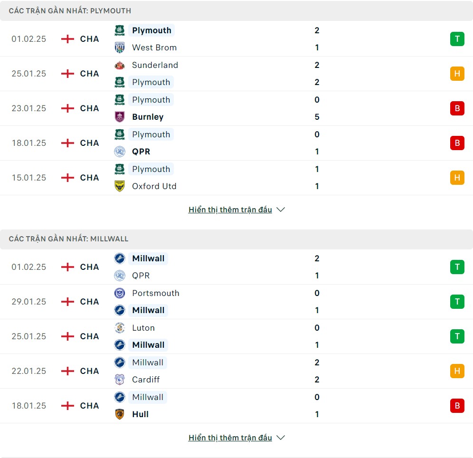Click the Sunderland club crest

[120, 65]
